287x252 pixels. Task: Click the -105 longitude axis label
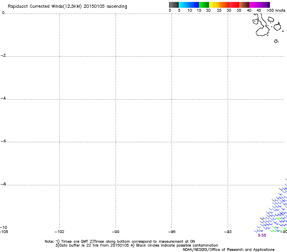click(x=4, y=232)
